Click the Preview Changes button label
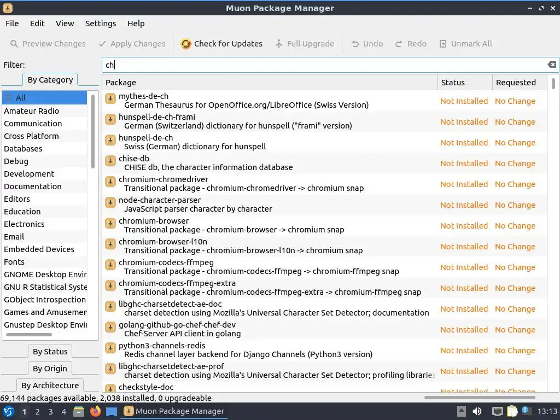The height and width of the screenshot is (420, 560). pyautogui.click(x=54, y=44)
